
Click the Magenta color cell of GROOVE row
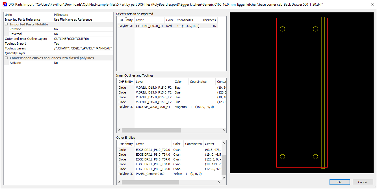coord(181,107)
